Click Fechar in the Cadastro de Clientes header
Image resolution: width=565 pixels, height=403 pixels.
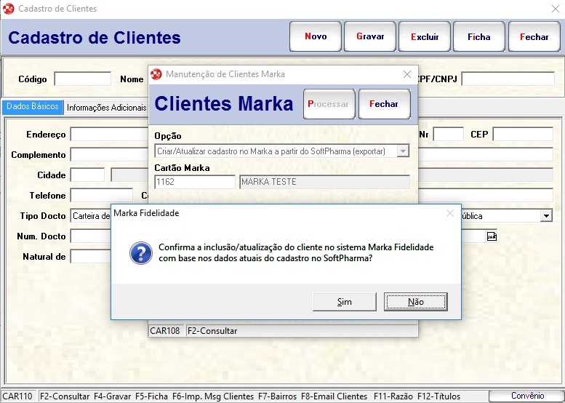534,36
